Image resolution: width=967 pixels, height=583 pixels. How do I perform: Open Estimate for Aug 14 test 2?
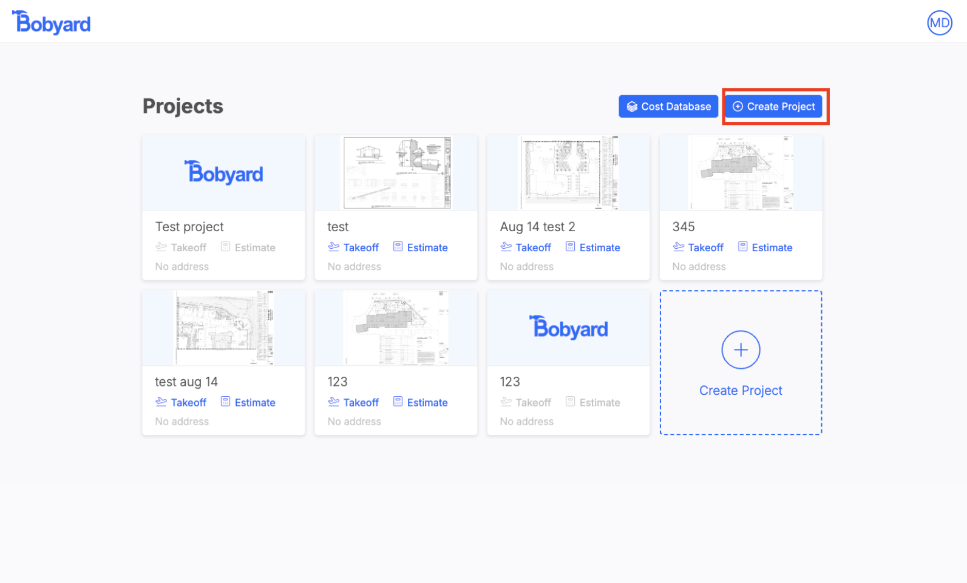click(x=592, y=248)
